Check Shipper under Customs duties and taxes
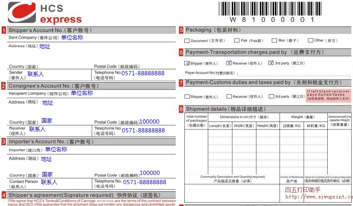 click(x=187, y=97)
